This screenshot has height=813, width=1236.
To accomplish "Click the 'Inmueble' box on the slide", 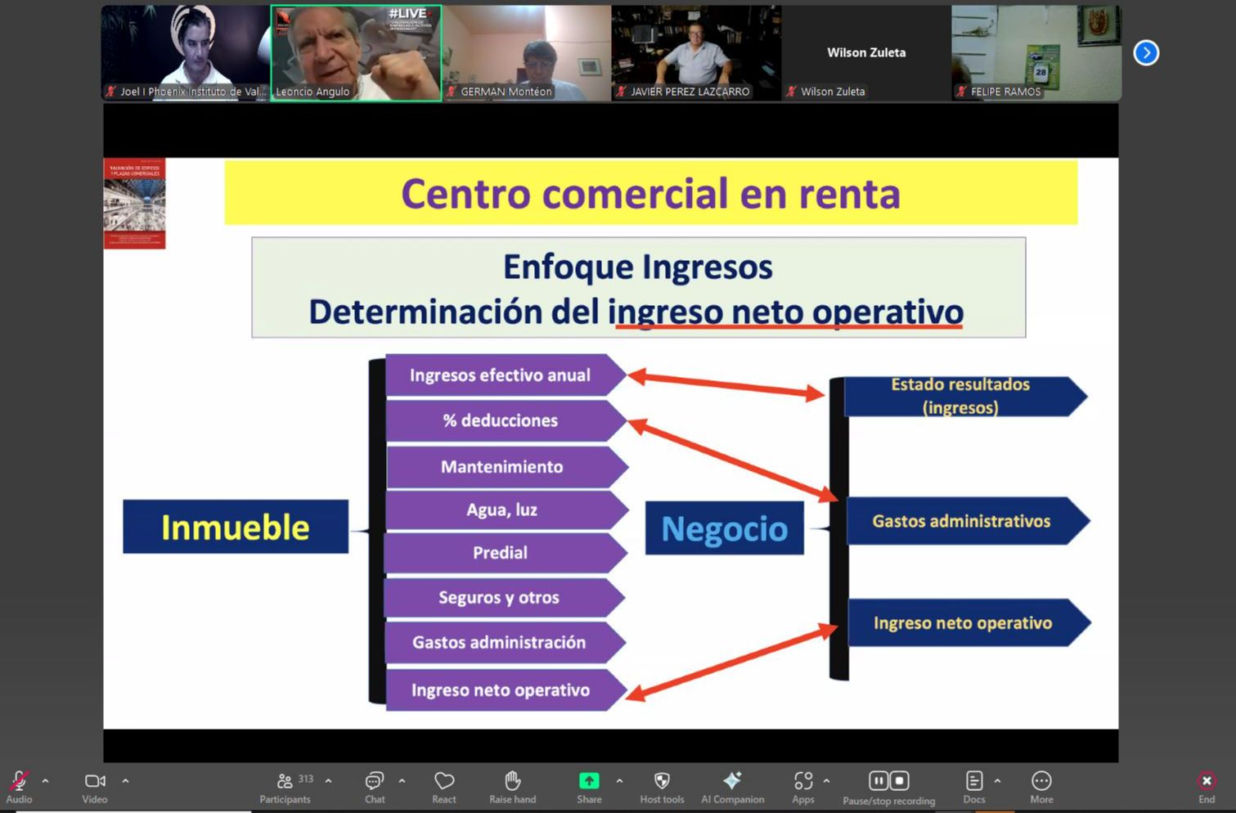I will click(x=236, y=527).
